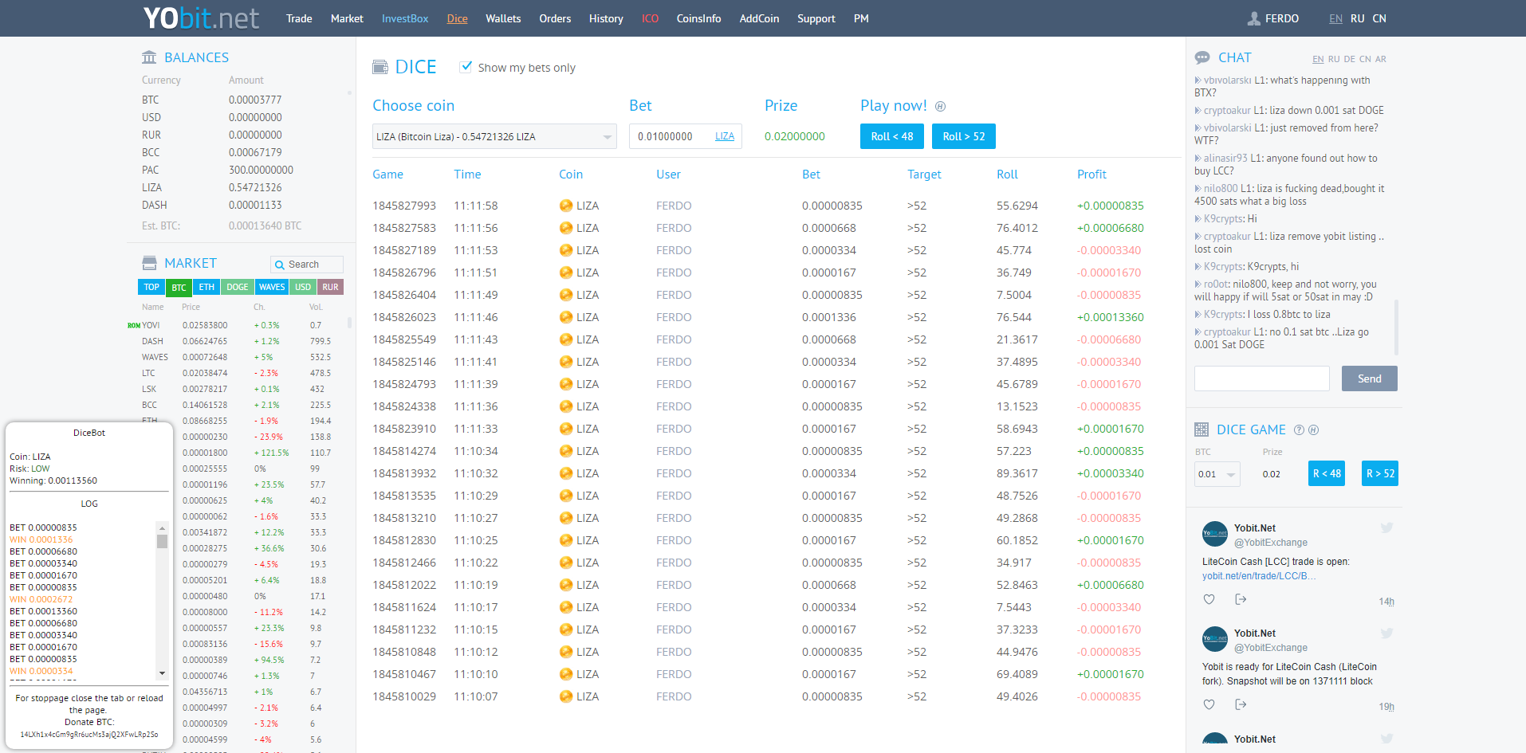Screen dimensions: 1526x753
Task: Click the YObit.net logo
Action: click(x=201, y=18)
